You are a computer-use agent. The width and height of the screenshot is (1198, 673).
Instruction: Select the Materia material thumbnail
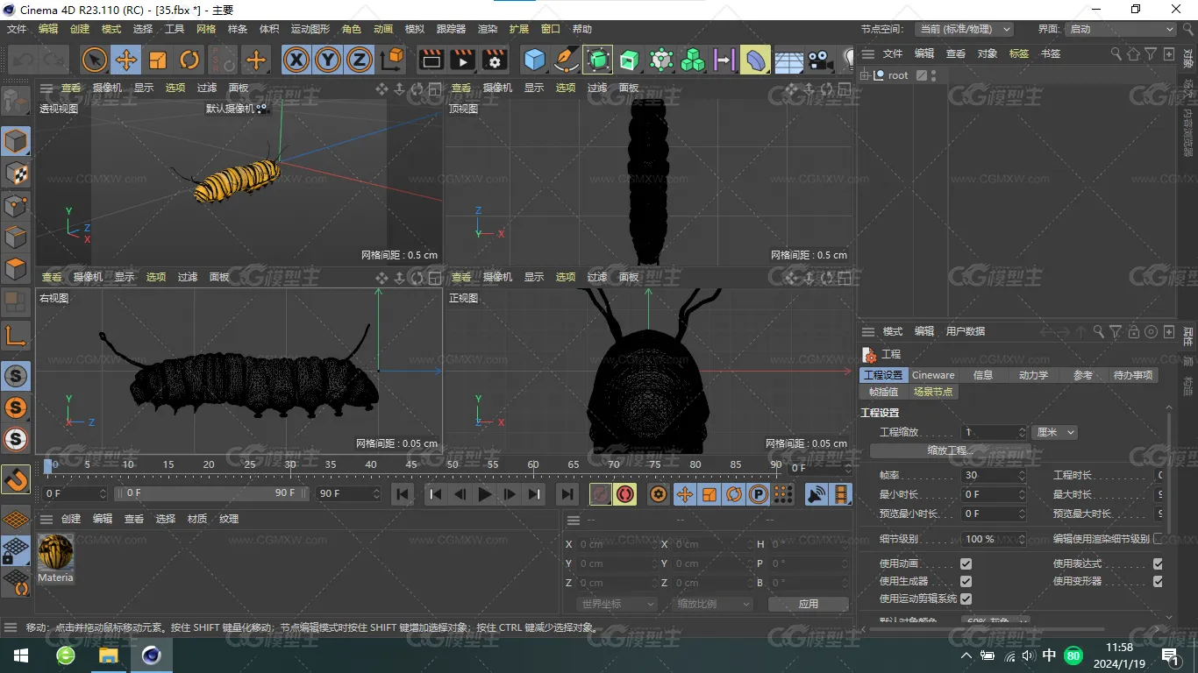coord(55,552)
